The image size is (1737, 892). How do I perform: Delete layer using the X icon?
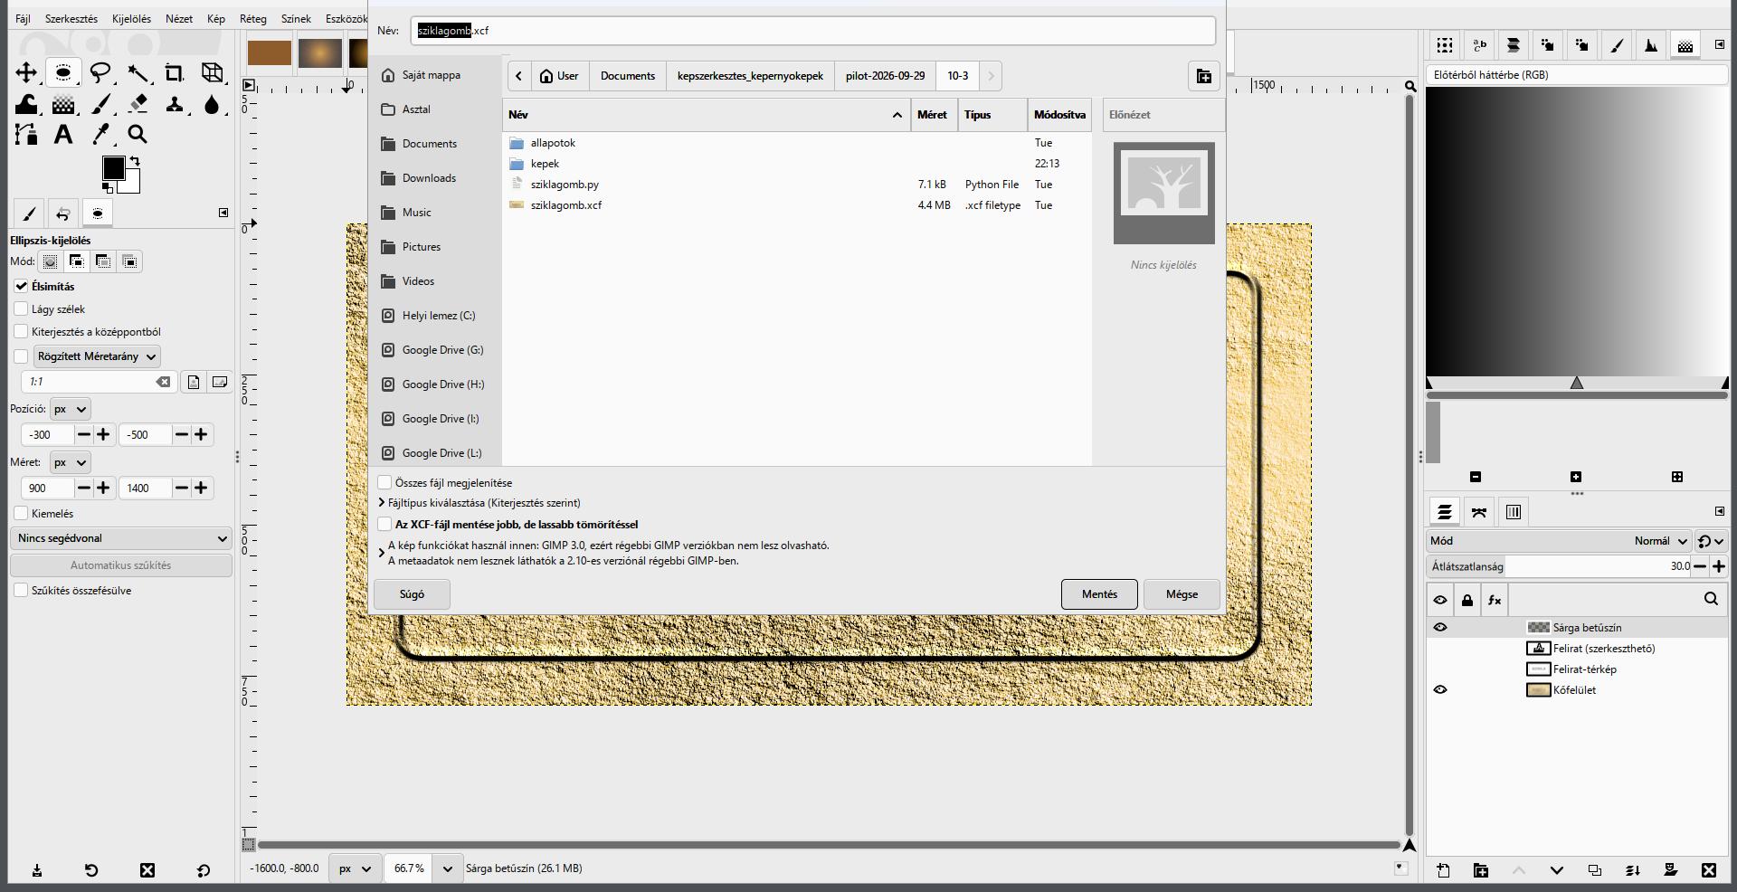coord(1708,870)
